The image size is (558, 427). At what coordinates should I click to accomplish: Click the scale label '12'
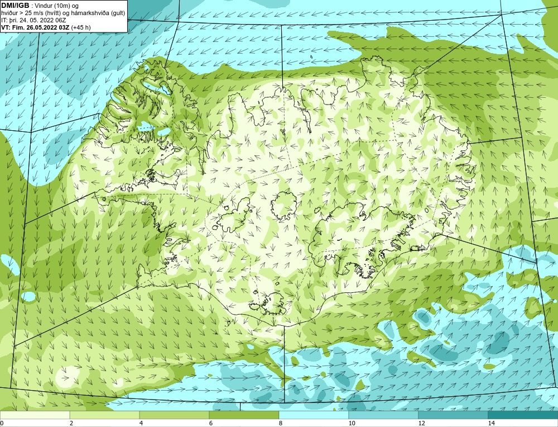tap(422, 423)
